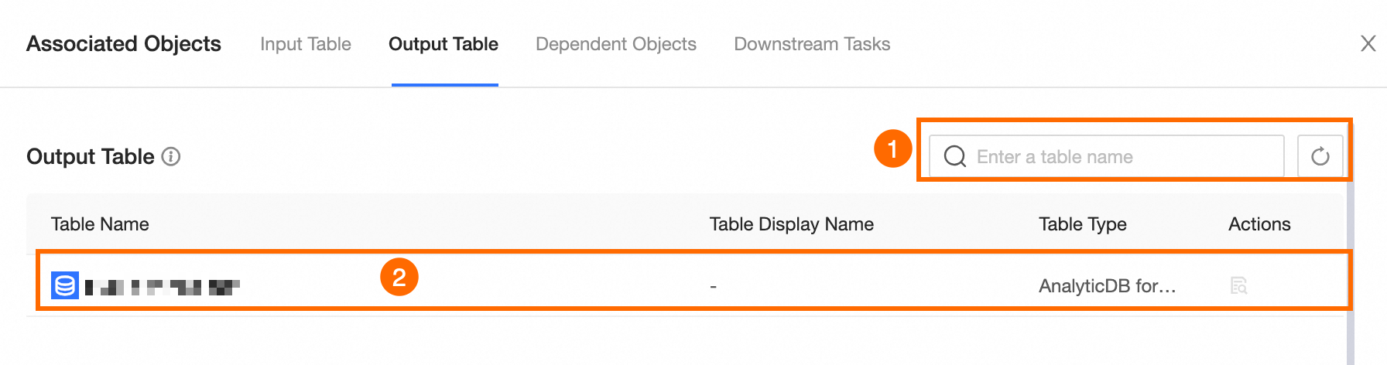Click the view details icon under Actions
This screenshot has width=1387, height=365.
pos(1238,286)
